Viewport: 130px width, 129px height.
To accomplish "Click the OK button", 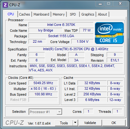I will point(114,123).
